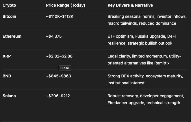Click BNB's ~$845–$863 price range
The image size is (191, 122).
click(58, 76)
